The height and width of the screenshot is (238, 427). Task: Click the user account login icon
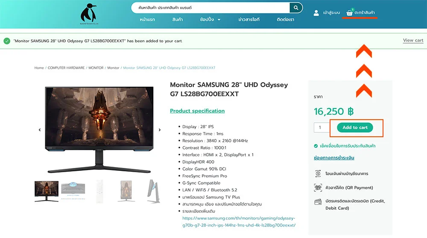[x=316, y=13]
